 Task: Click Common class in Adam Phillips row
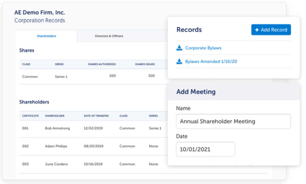[x=127, y=146]
